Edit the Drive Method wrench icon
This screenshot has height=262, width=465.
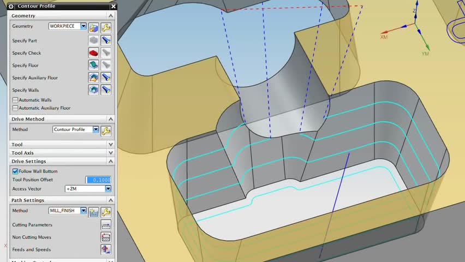coord(106,131)
